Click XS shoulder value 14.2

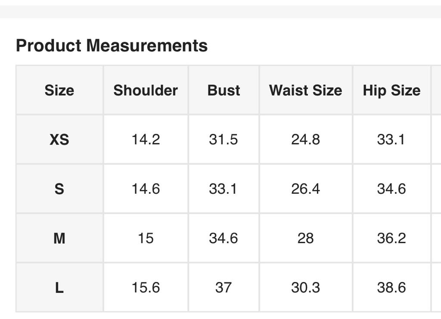(146, 139)
